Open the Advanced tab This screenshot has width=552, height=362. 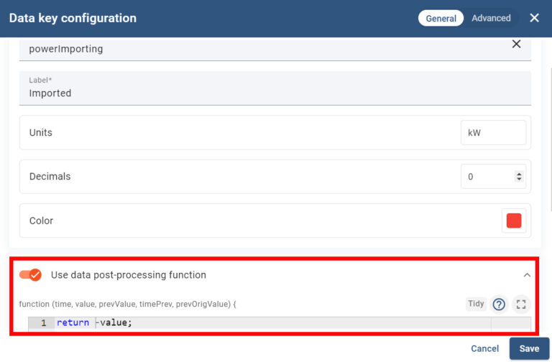[491, 19]
